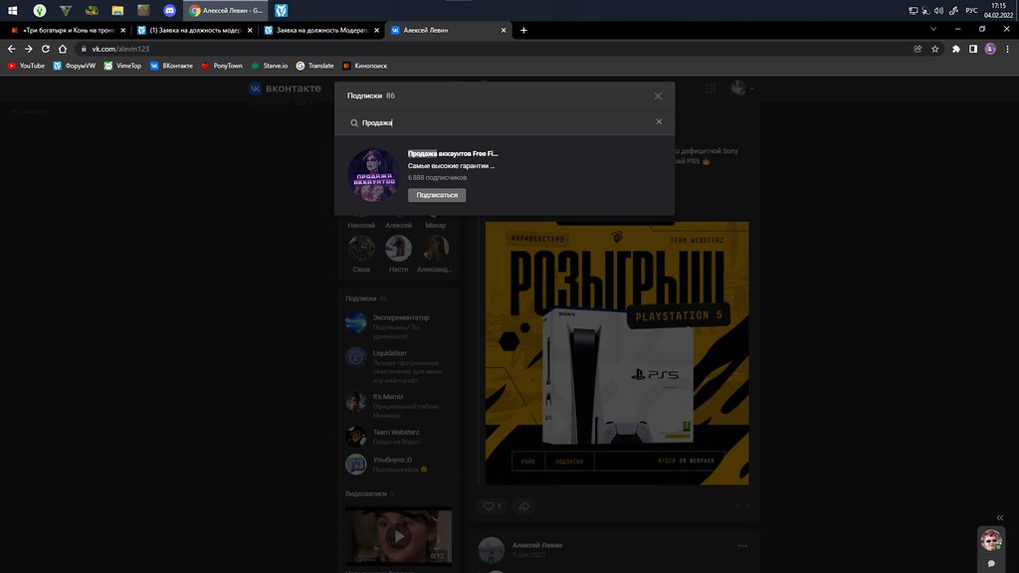Go back using browser back arrow

tap(12, 49)
